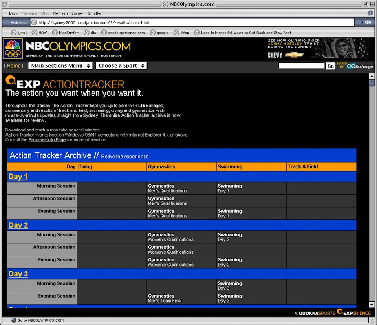Click the vertical scrollbar thumb
The image size is (377, 325).
[372, 83]
